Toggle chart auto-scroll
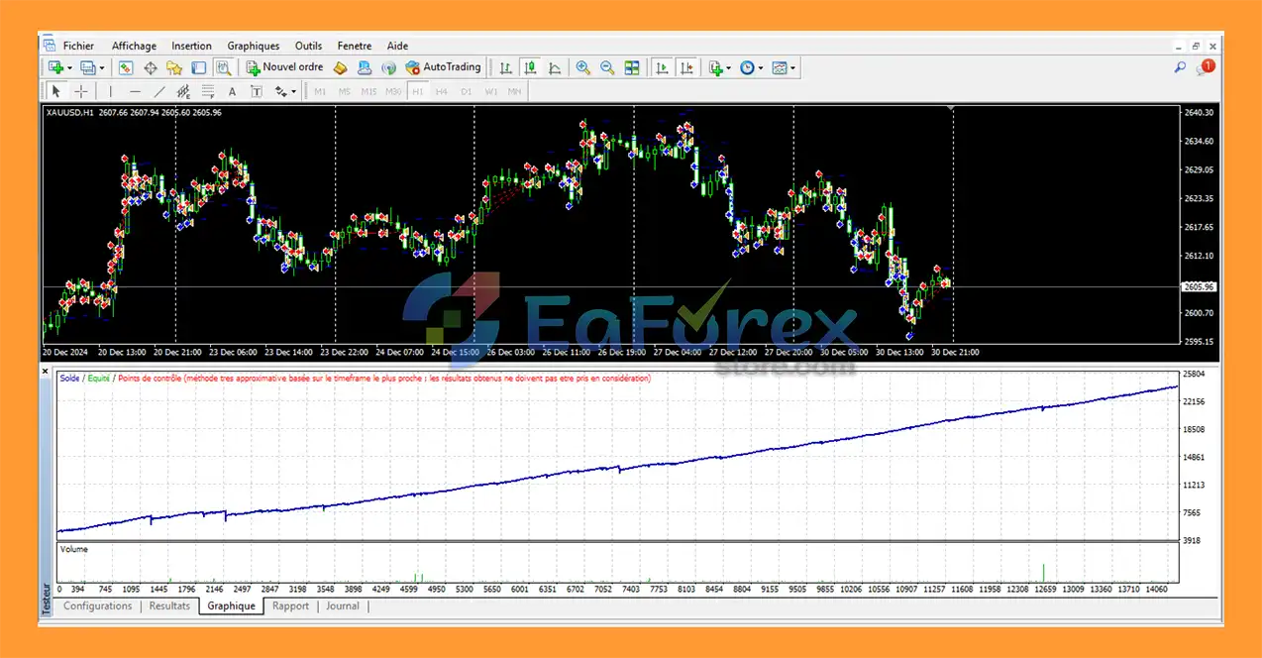Screen dimensions: 1262x658 click(x=661, y=67)
